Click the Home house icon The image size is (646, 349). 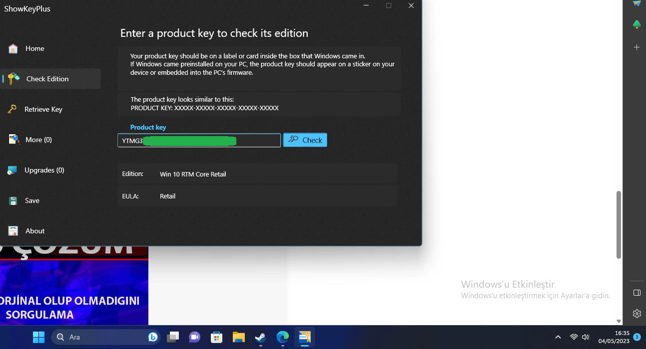(x=13, y=48)
